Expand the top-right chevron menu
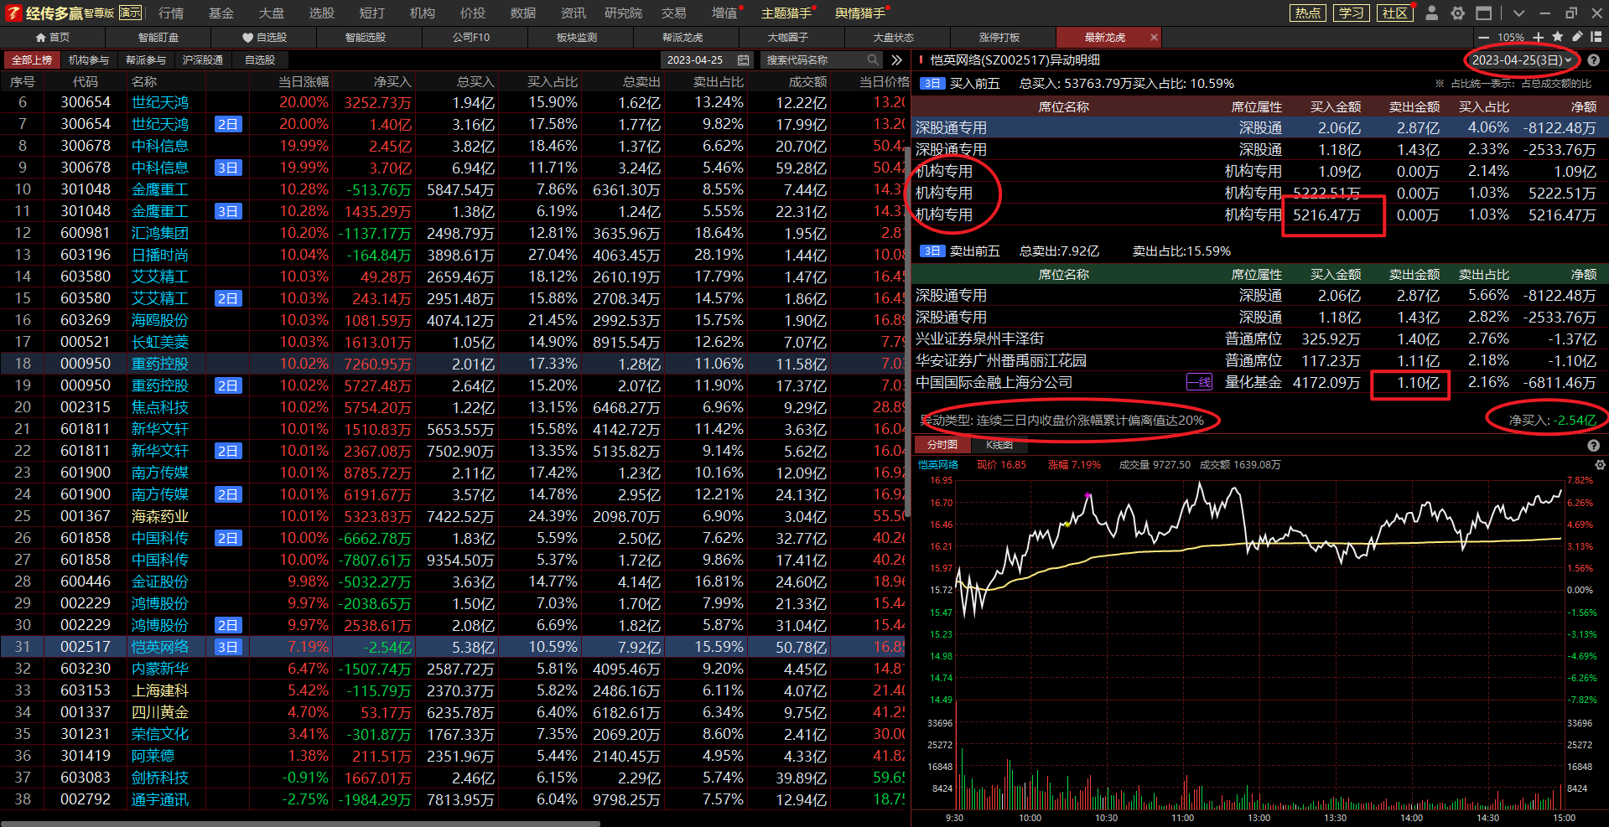Screen dimensions: 1609x827 1518,13
